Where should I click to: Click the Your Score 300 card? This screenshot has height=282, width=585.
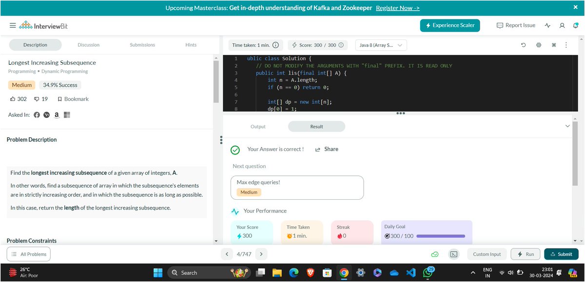252,232
